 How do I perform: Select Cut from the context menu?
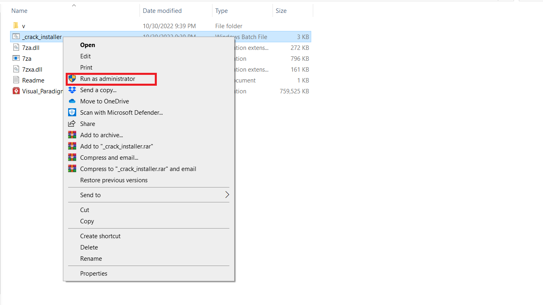[149, 210]
